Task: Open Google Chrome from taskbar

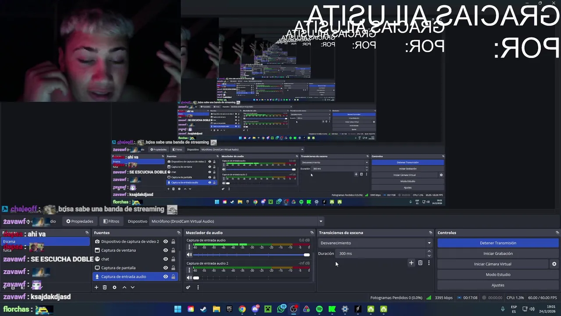Action: [x=242, y=309]
